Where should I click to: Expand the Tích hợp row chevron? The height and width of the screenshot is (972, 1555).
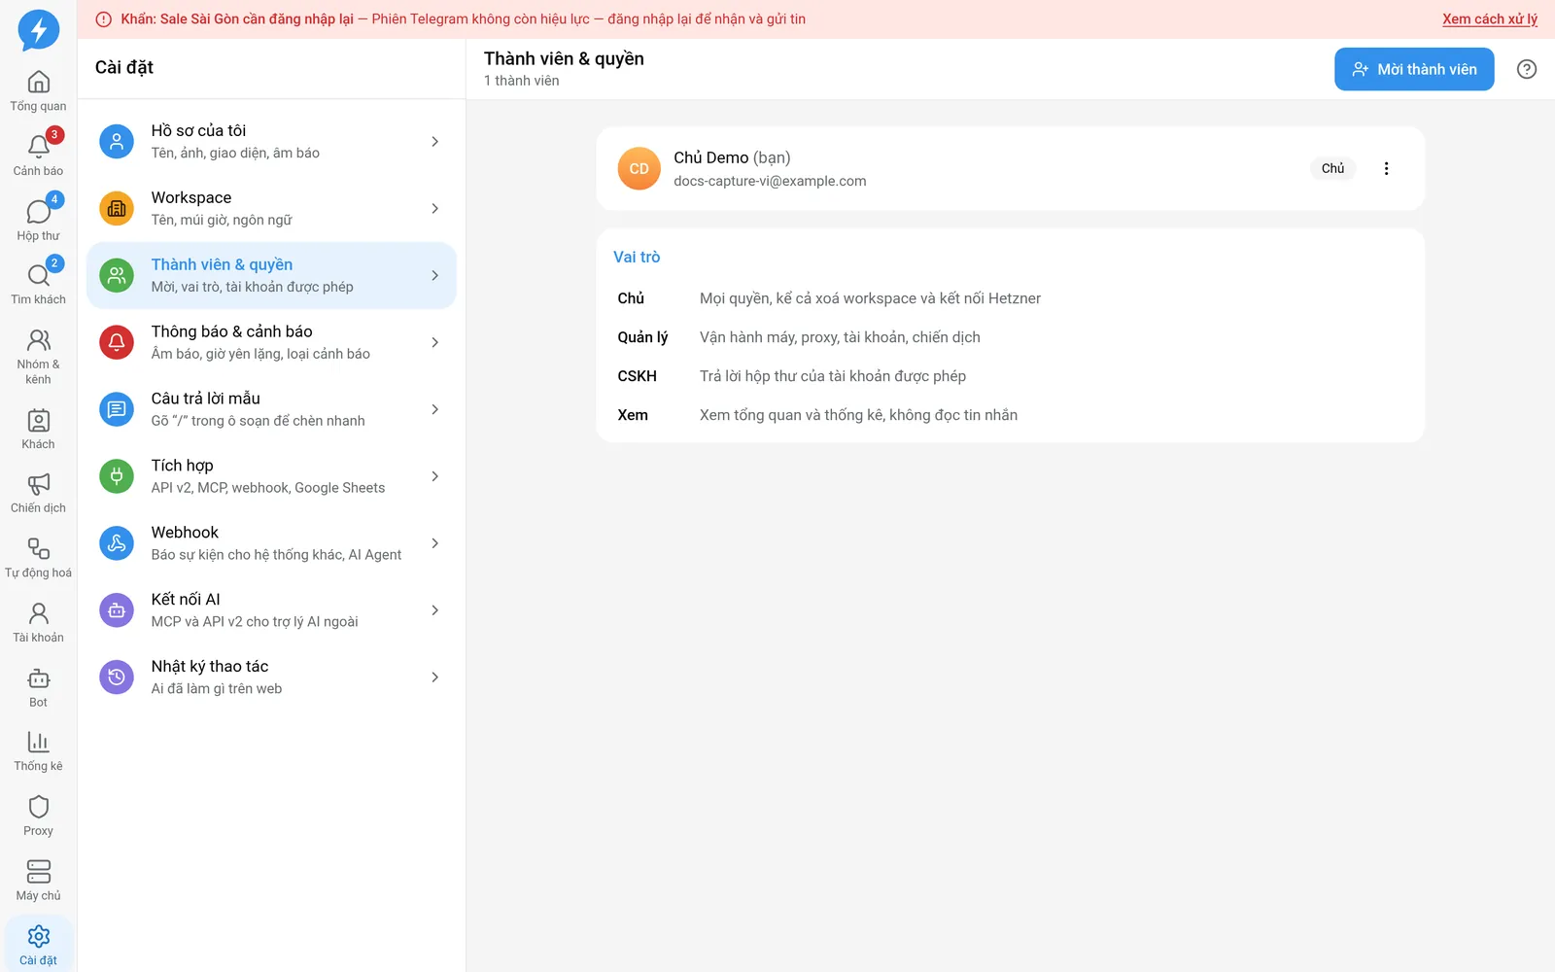[434, 476]
